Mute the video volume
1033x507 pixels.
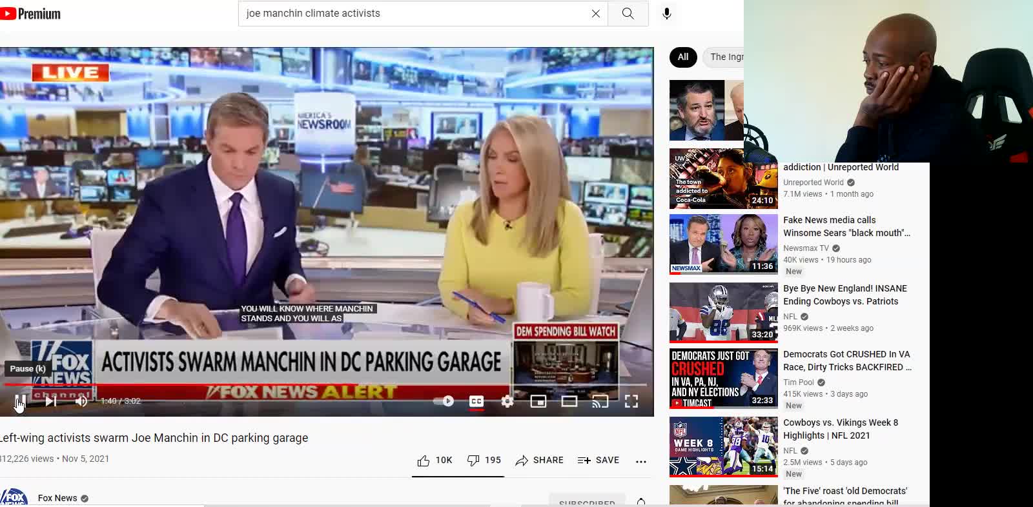(81, 401)
